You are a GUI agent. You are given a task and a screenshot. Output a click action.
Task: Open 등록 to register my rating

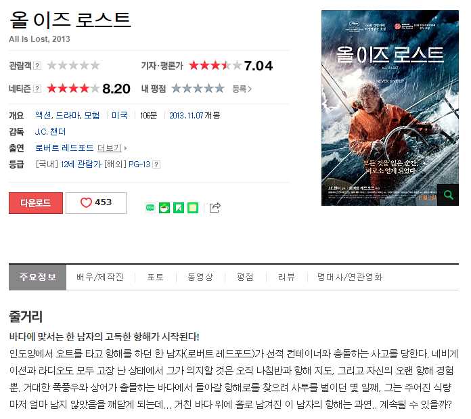point(242,89)
